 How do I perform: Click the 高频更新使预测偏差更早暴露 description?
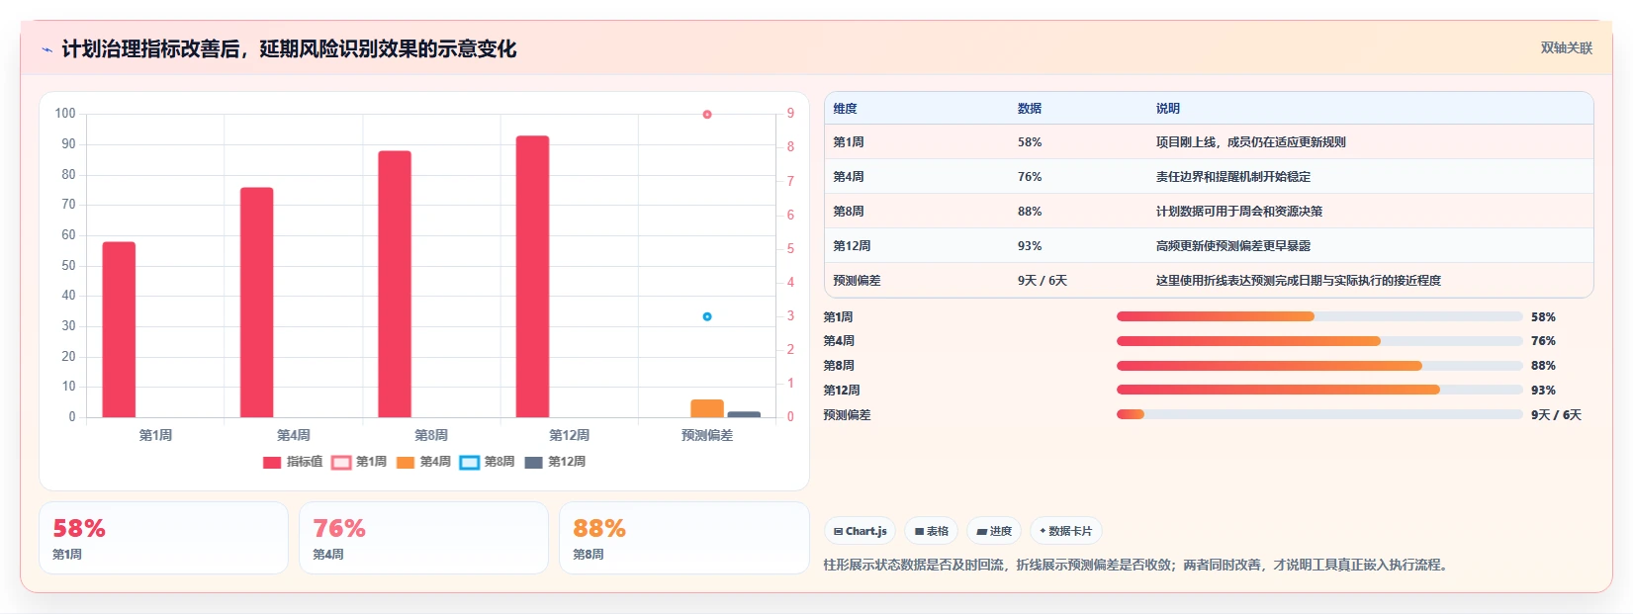coord(1233,246)
